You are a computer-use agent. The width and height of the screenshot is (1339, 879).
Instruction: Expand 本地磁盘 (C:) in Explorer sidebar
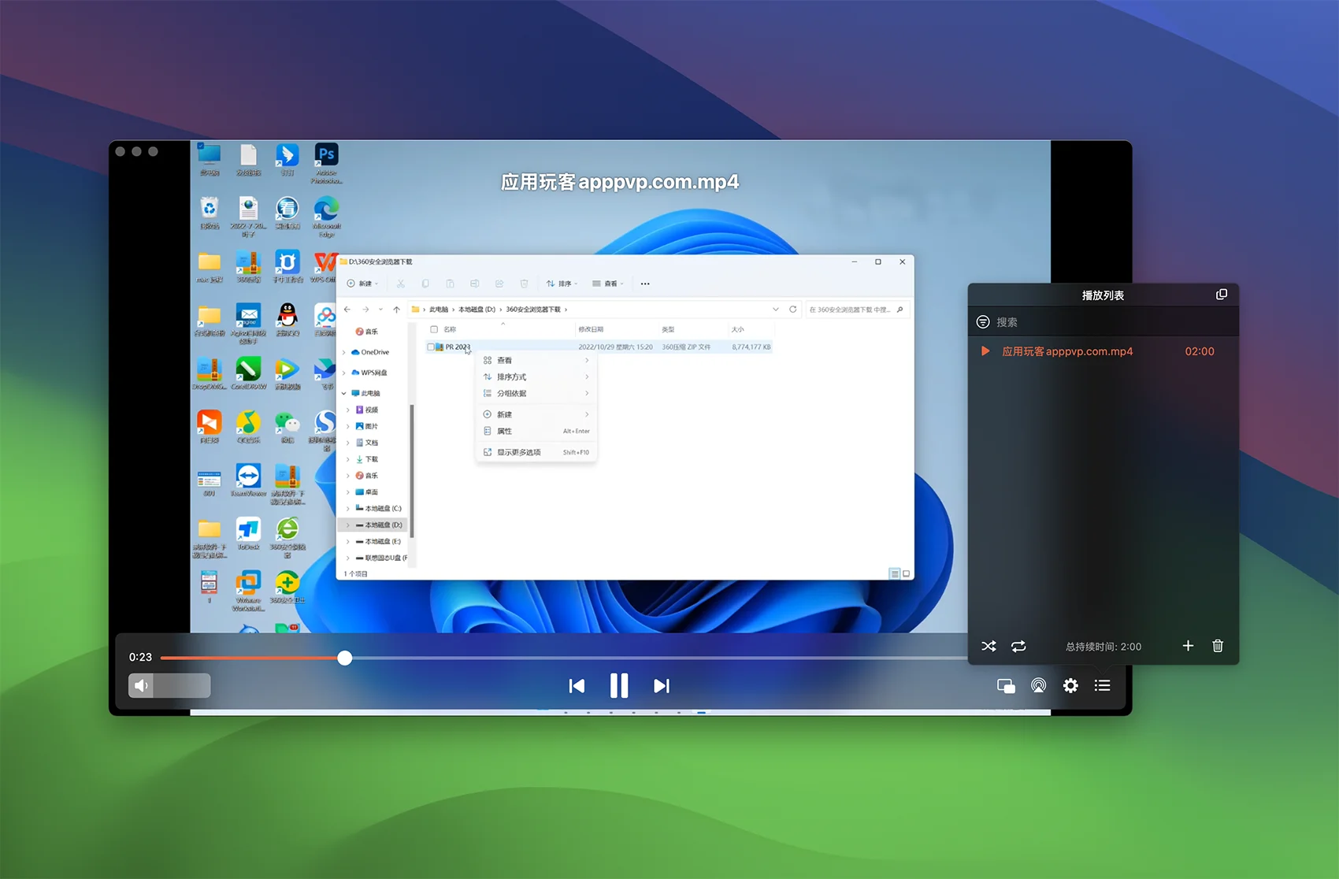[348, 508]
